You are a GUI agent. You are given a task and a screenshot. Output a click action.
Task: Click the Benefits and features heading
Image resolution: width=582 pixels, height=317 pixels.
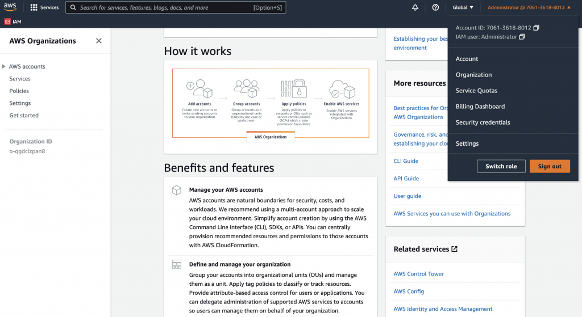click(x=219, y=168)
